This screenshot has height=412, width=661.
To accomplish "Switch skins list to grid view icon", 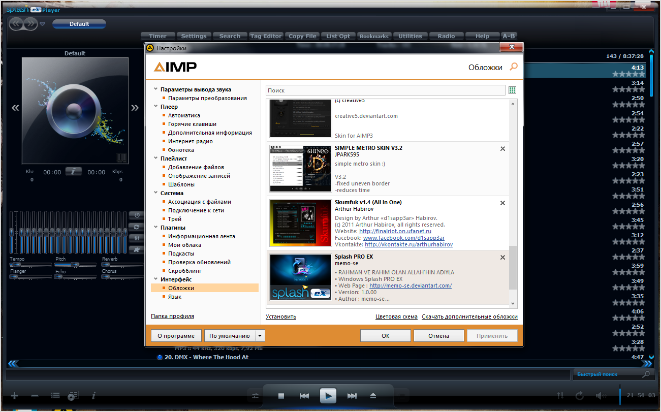I will pos(512,90).
